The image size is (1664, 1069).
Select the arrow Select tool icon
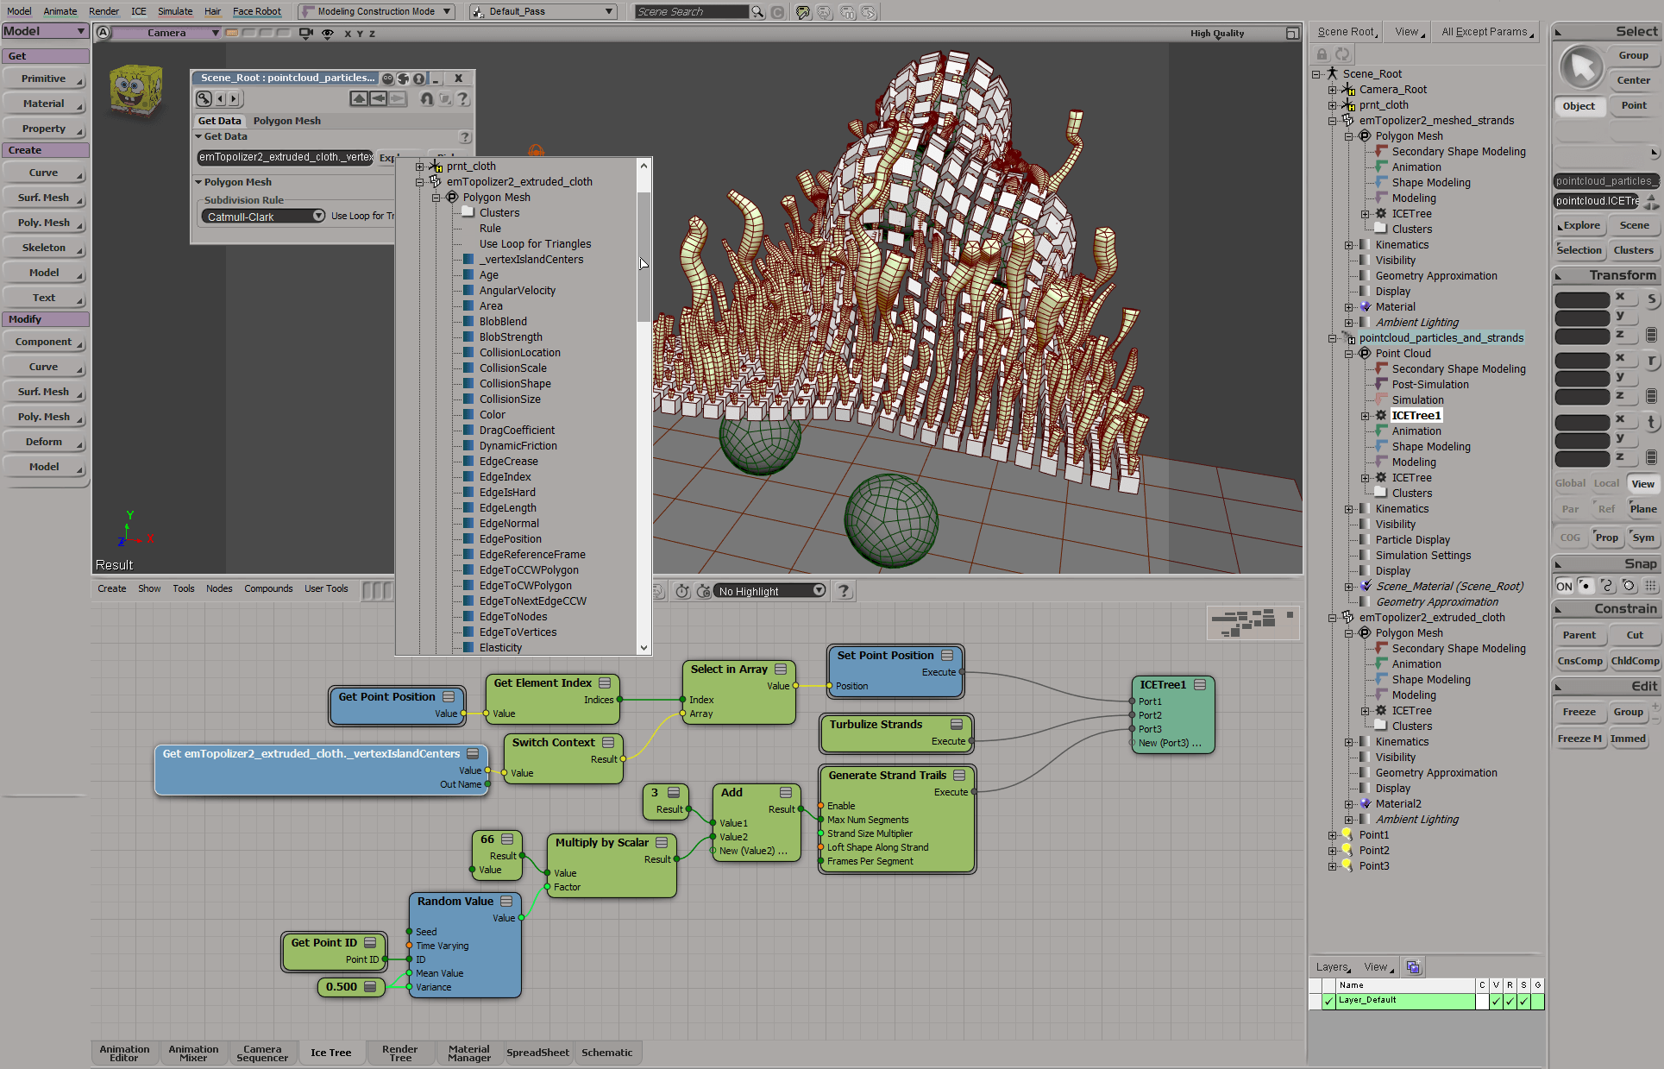tap(1581, 67)
